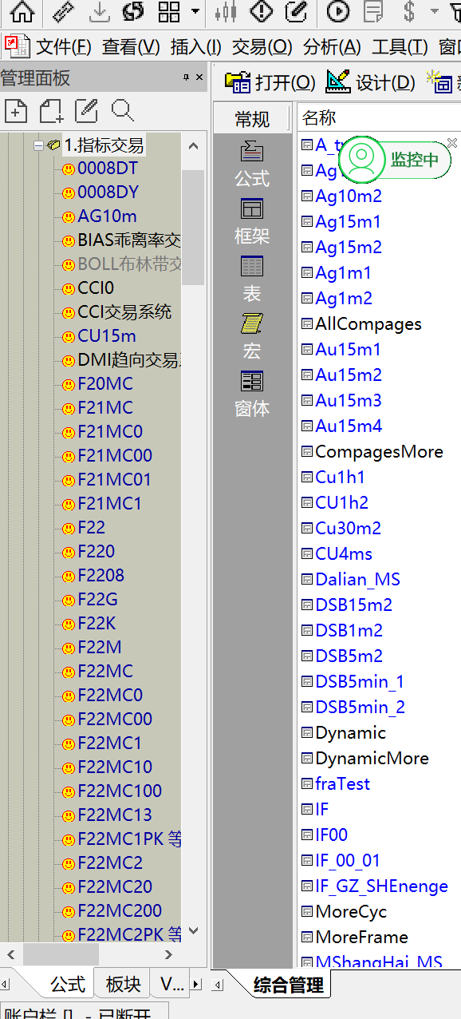461x1019 pixels.
Task: Click the 监控中 monitoring status badge
Action: [x=394, y=160]
